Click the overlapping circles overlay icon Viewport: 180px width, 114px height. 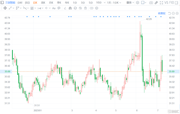[x=92, y=8]
